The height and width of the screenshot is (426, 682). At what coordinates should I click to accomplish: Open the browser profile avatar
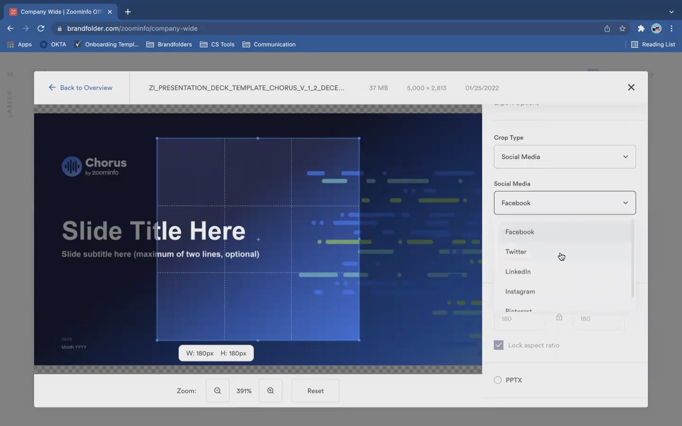pyautogui.click(x=657, y=28)
